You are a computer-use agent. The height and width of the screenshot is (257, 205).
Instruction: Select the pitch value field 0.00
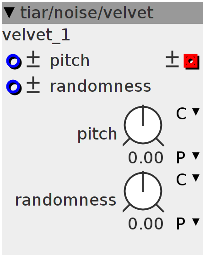146,158
